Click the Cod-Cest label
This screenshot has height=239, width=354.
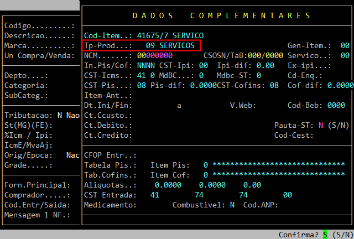(294, 135)
